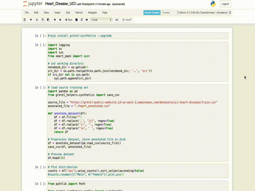Image resolution: width=255 pixels, height=191 pixels.
Task: Open the cell type Code dropdown
Action: [x=101, y=20]
